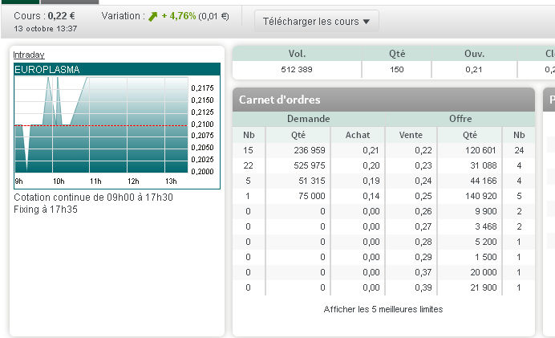Screen dimensions: 555x338
Task: Click offer quantity 31 088
Action: pyautogui.click(x=484, y=165)
